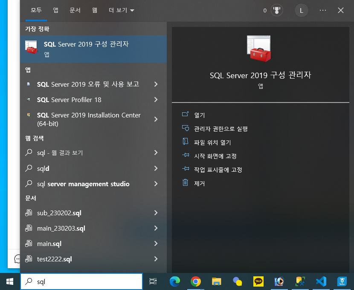Viewport: 354px width, 290px height.
Task: Click the magnifier icon beside 'sql - 웹 결과 보기'
Action: click(x=29, y=152)
